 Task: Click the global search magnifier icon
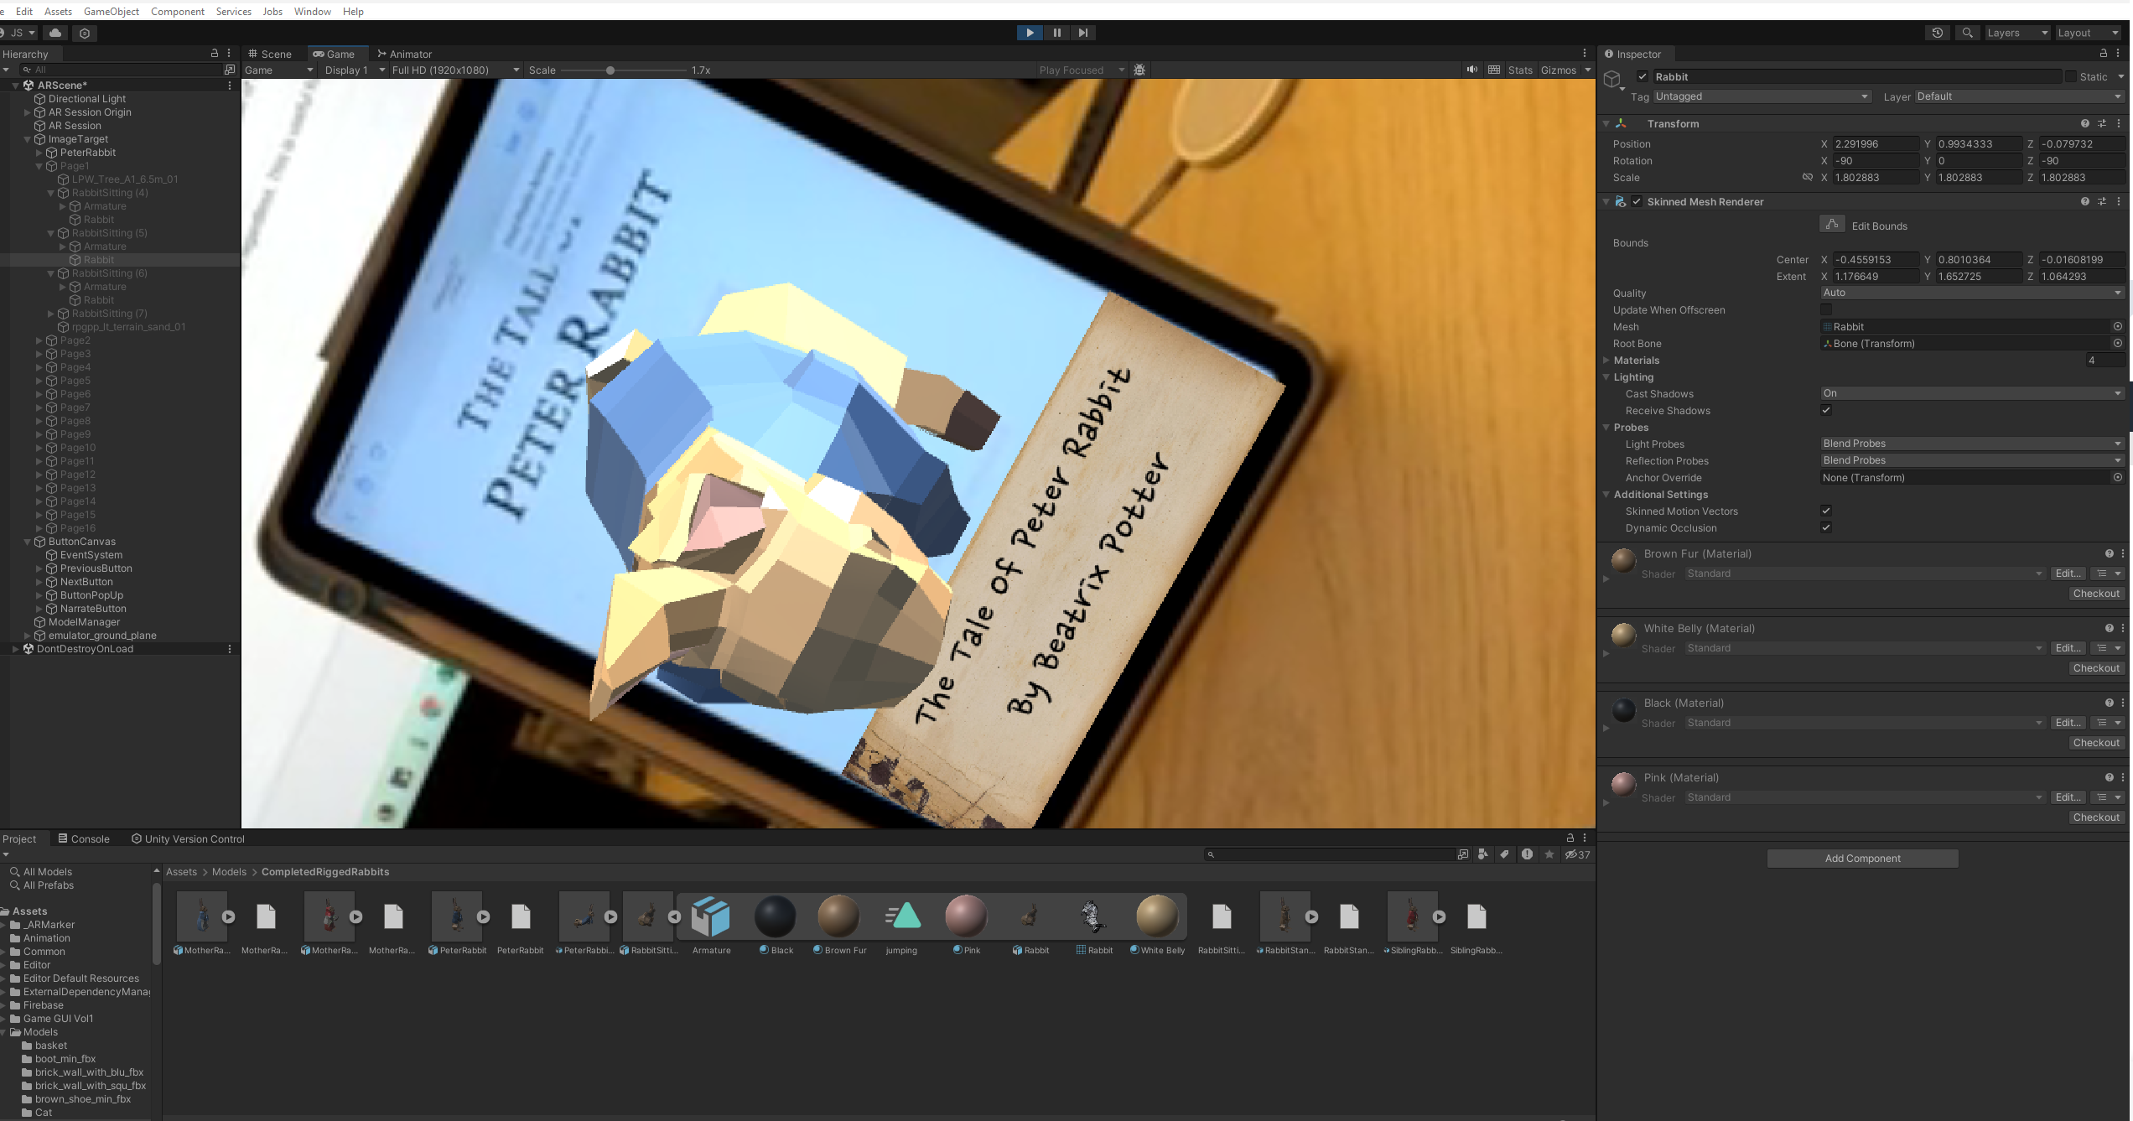pos(1968,33)
